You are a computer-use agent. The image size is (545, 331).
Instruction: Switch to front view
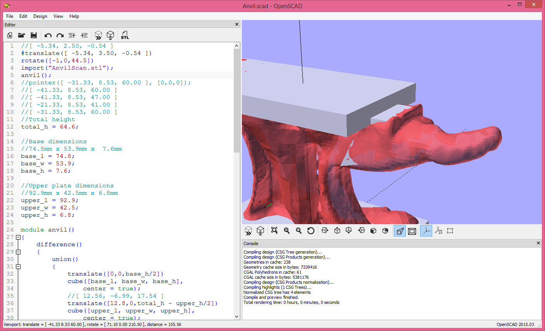click(373, 231)
